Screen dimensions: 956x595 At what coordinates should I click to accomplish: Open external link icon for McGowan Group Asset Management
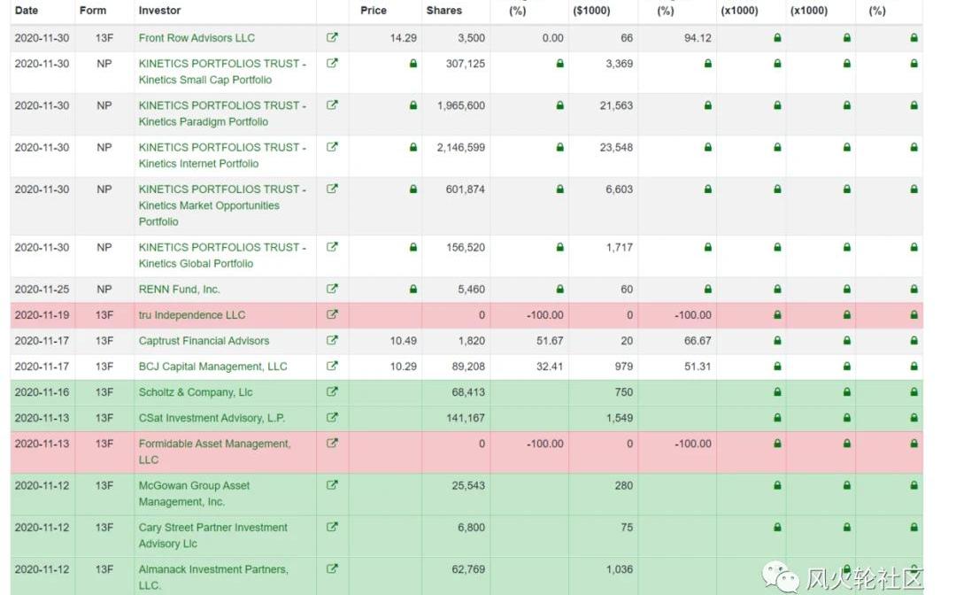click(x=332, y=485)
